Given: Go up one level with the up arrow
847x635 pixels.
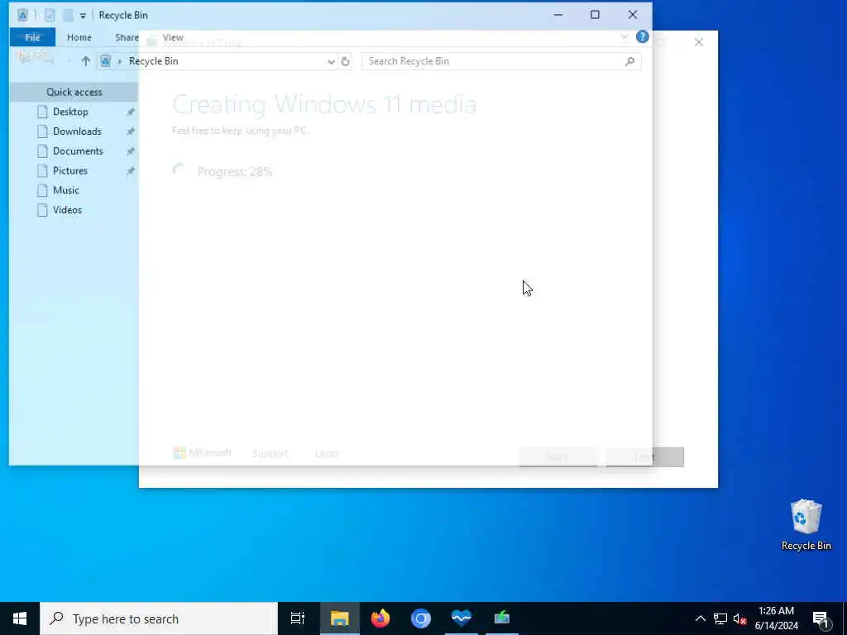Looking at the screenshot, I should 85,61.
